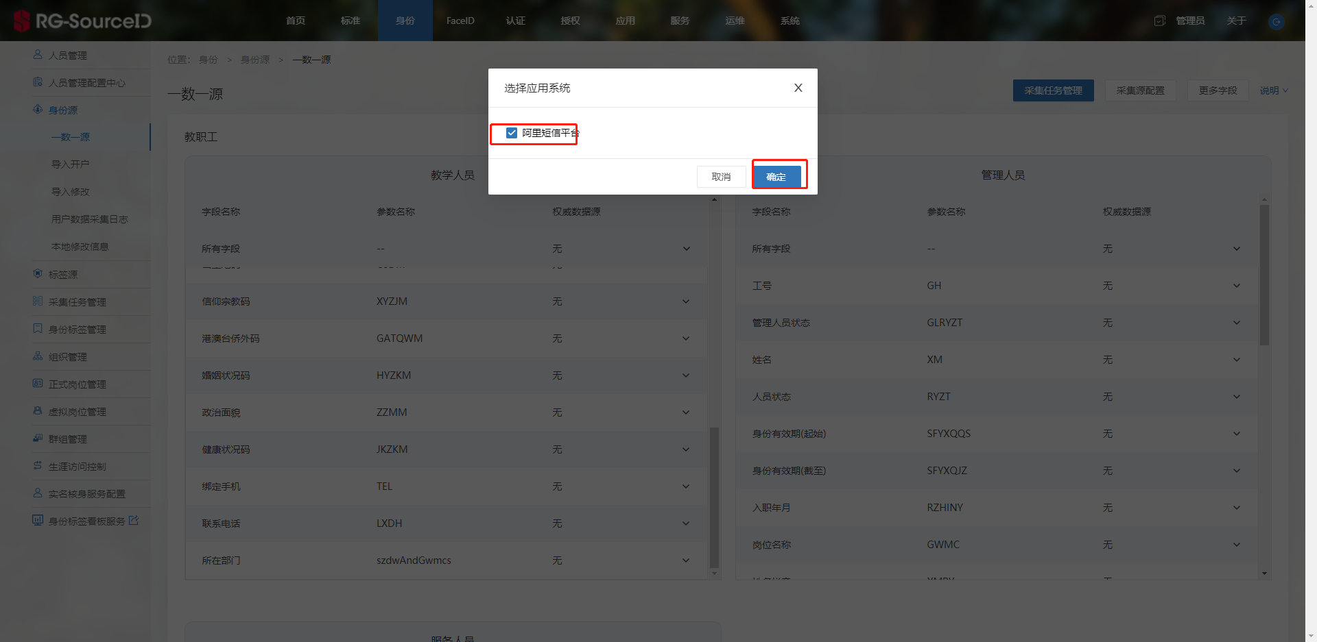Screen dimensions: 1317x642
Task: Open dropdown for 港澳台侨外码 row
Action: coord(686,338)
